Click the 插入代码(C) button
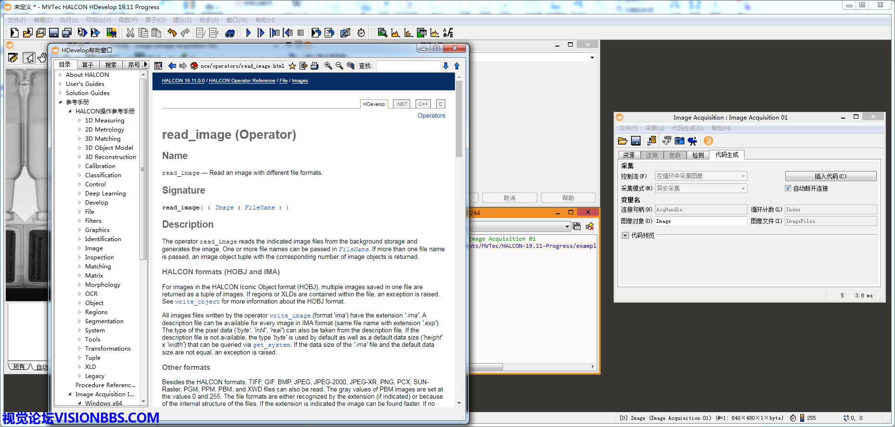This screenshot has height=427, width=895. (831, 176)
